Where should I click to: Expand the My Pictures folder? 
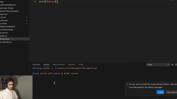15,20
